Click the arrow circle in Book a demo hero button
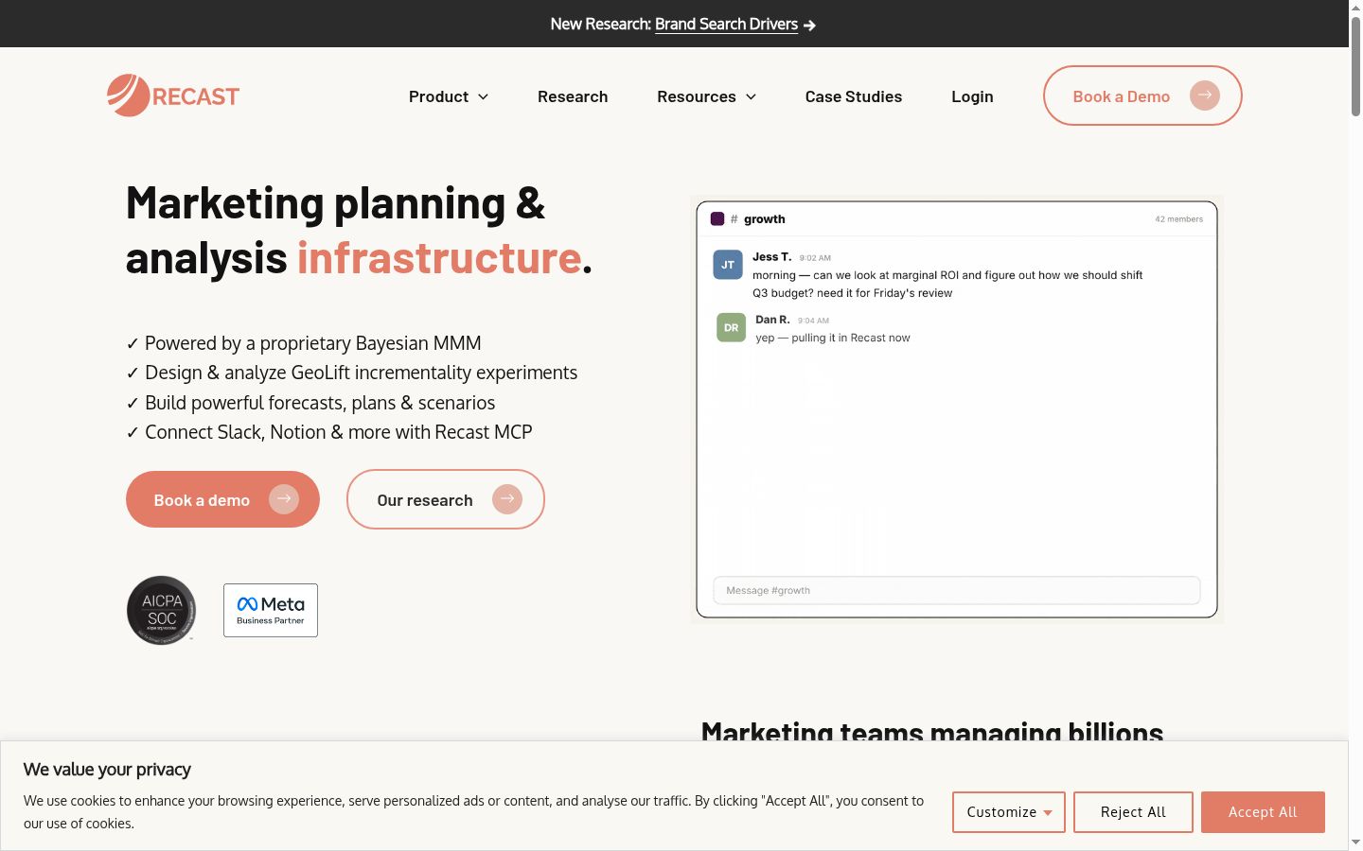This screenshot has width=1363, height=851. point(284,499)
